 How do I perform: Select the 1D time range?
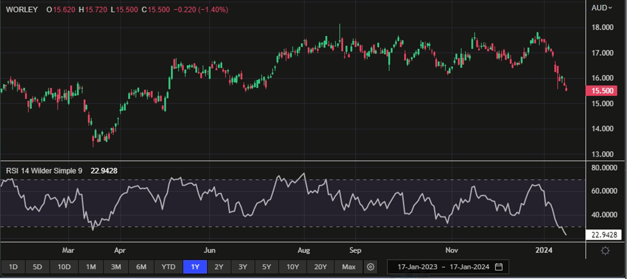click(13, 267)
